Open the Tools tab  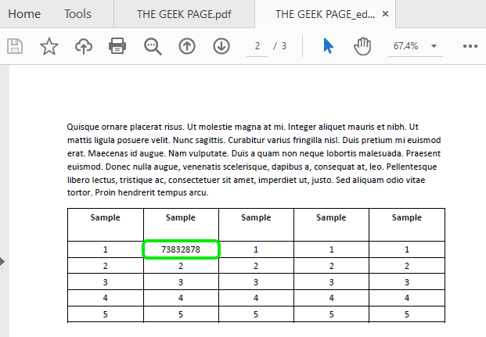[x=77, y=14]
